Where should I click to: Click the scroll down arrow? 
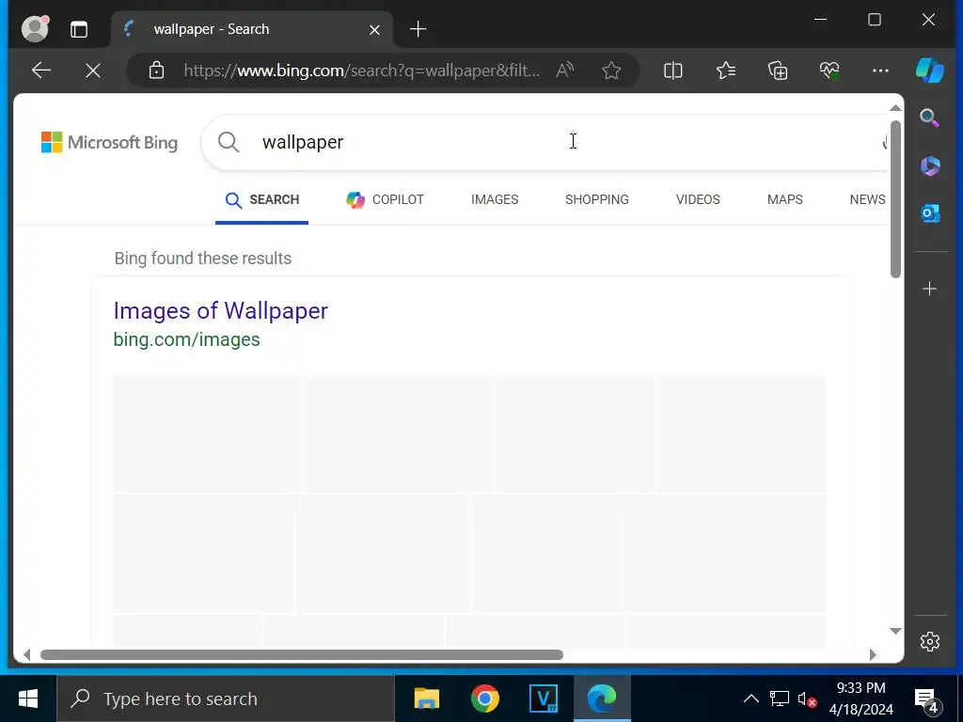pyautogui.click(x=895, y=631)
